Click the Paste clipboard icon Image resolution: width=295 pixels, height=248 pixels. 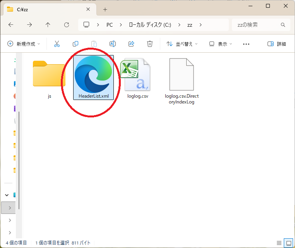click(94, 44)
